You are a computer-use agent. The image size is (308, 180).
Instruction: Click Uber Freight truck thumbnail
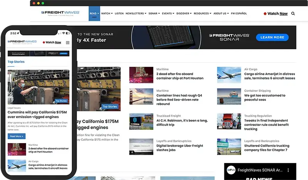(141, 147)
